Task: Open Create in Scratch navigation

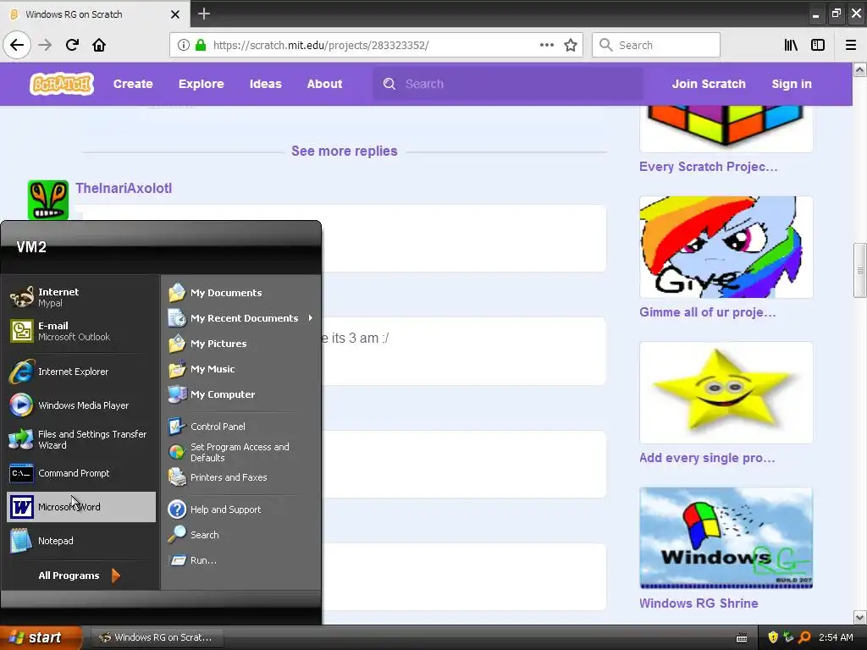Action: click(133, 84)
